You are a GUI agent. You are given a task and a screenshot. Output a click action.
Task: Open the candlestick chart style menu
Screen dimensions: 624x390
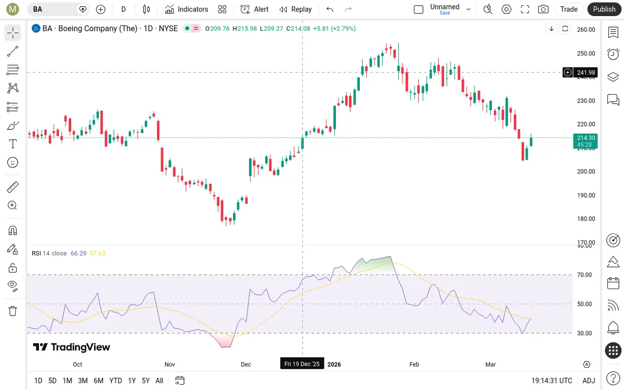tap(147, 9)
